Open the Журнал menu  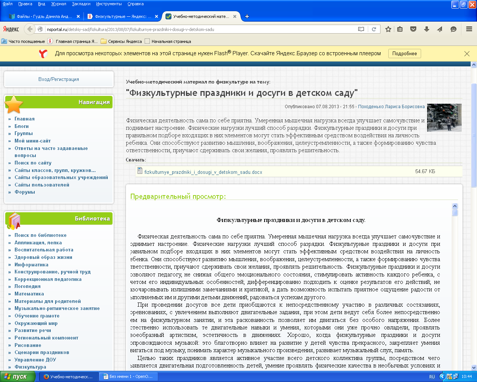tap(59, 4)
